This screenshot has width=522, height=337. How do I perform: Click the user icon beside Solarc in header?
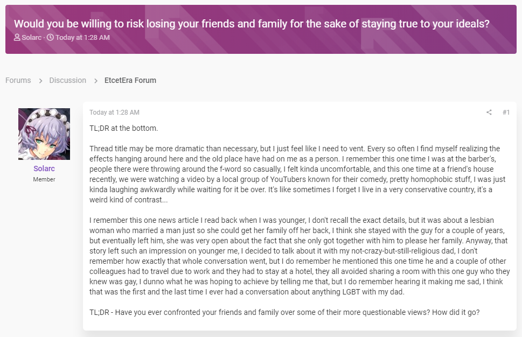17,37
